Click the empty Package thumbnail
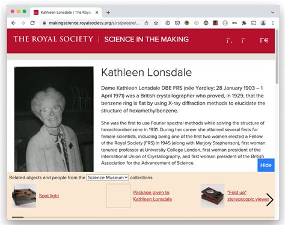Viewport: 285px width, 225px height. [118, 196]
